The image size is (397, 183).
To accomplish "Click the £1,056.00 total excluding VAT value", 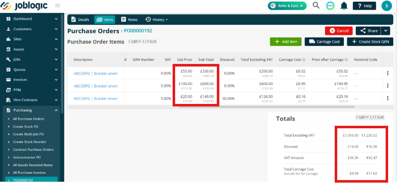I will click(x=350, y=135).
